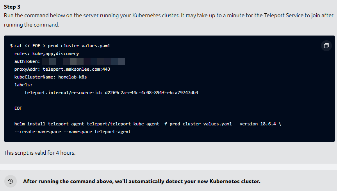This screenshot has width=337, height=191.
Task: Click the roles: kube,app,discovery line
Action: coord(46,54)
